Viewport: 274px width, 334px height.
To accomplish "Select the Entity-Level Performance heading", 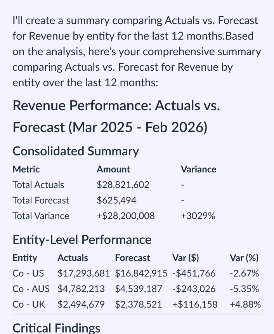I will click(82, 240).
